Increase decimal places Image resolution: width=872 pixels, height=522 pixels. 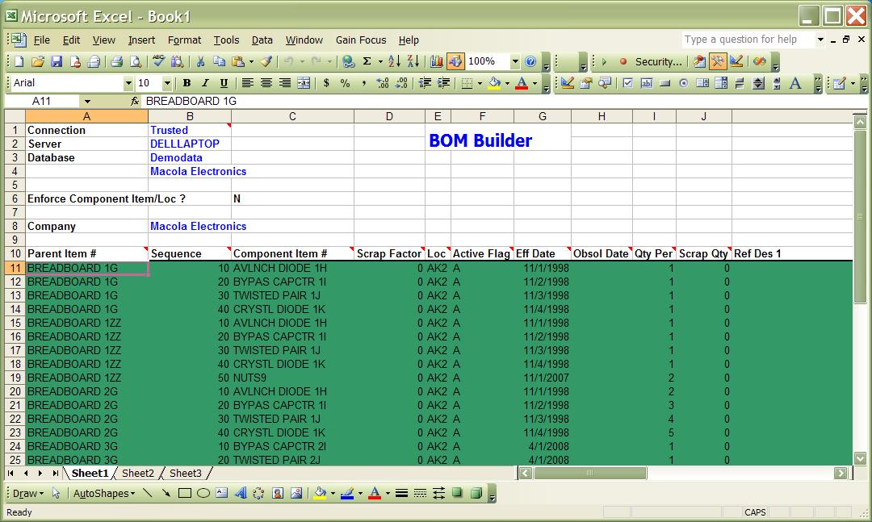click(383, 83)
